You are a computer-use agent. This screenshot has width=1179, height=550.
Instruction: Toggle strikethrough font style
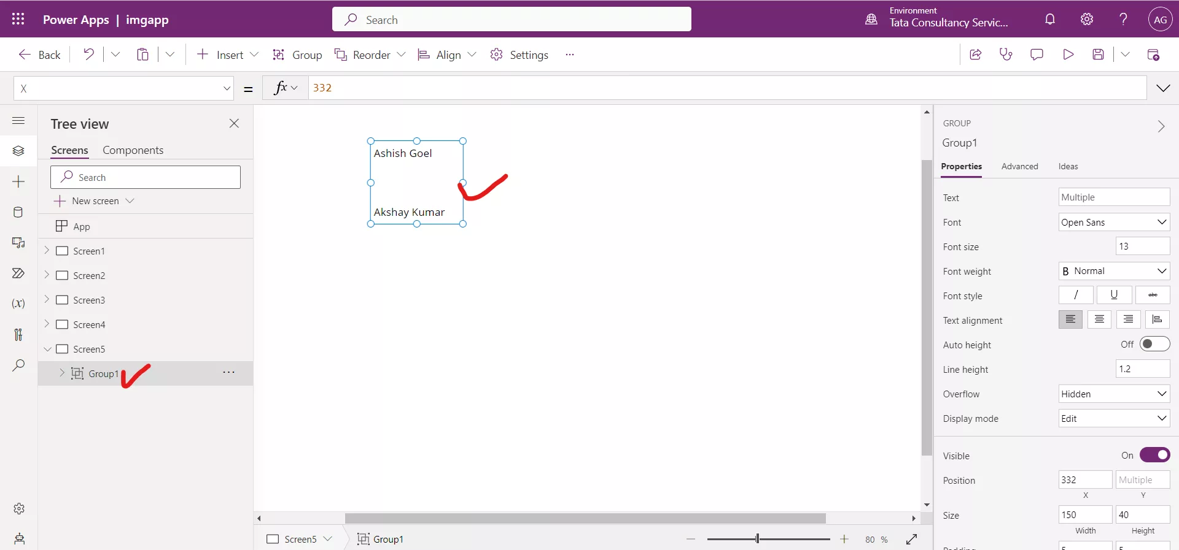[x=1153, y=295]
